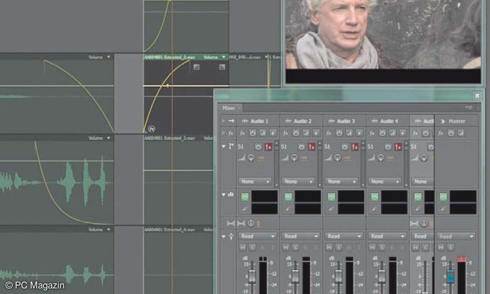490x294 pixels.
Task: Toggle Audio 4 effects rack power button
Action: pos(383,133)
